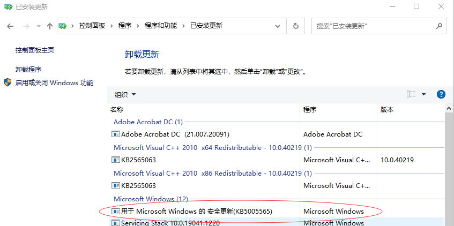Open Help with the question mark icon

(441, 94)
